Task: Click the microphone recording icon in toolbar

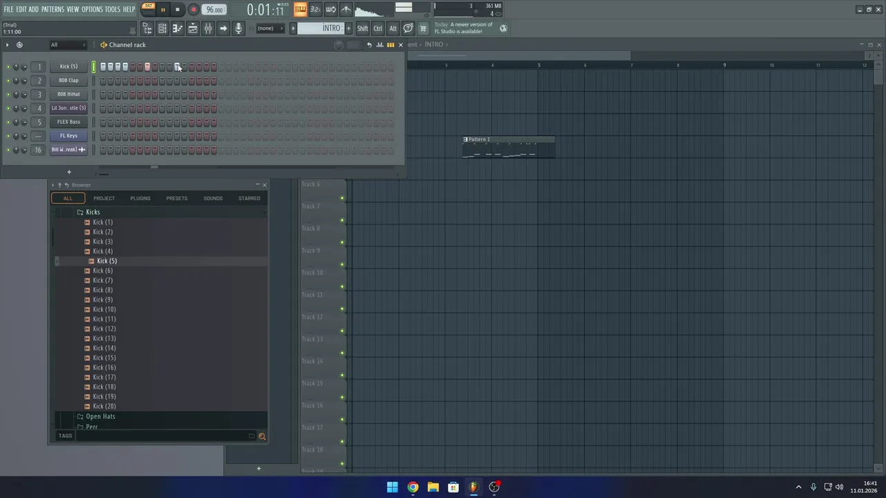Action: [238, 28]
